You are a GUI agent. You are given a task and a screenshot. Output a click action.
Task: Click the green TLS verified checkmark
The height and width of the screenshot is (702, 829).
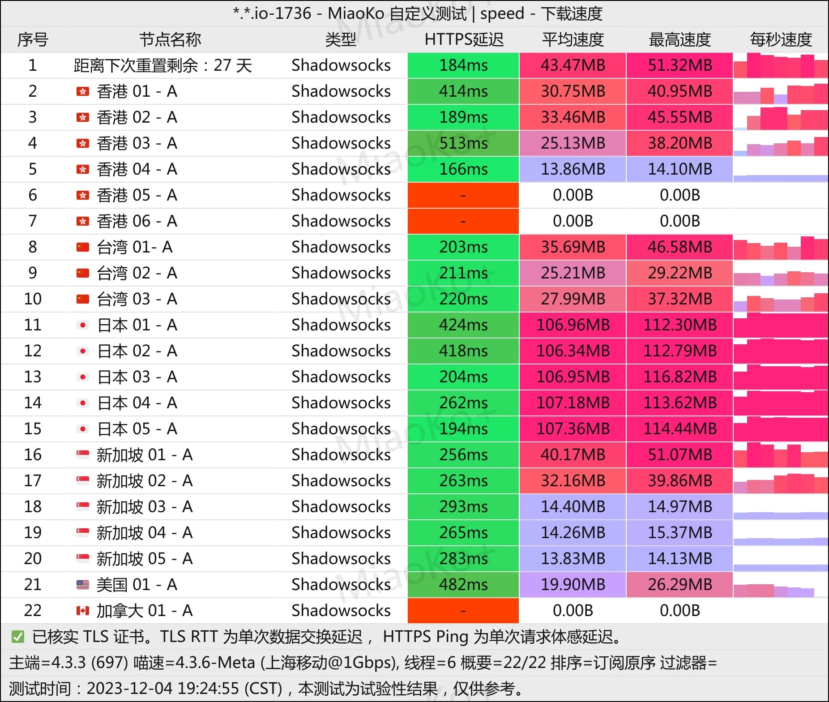(18, 637)
